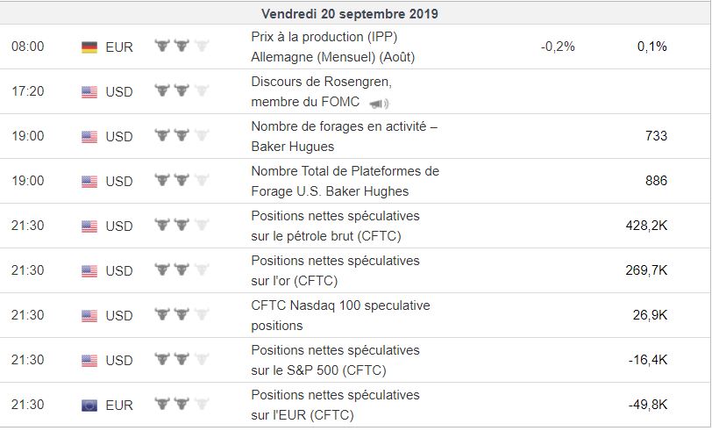Click the 428,2K previous value for crude oil
712x431 pixels.
(x=646, y=226)
